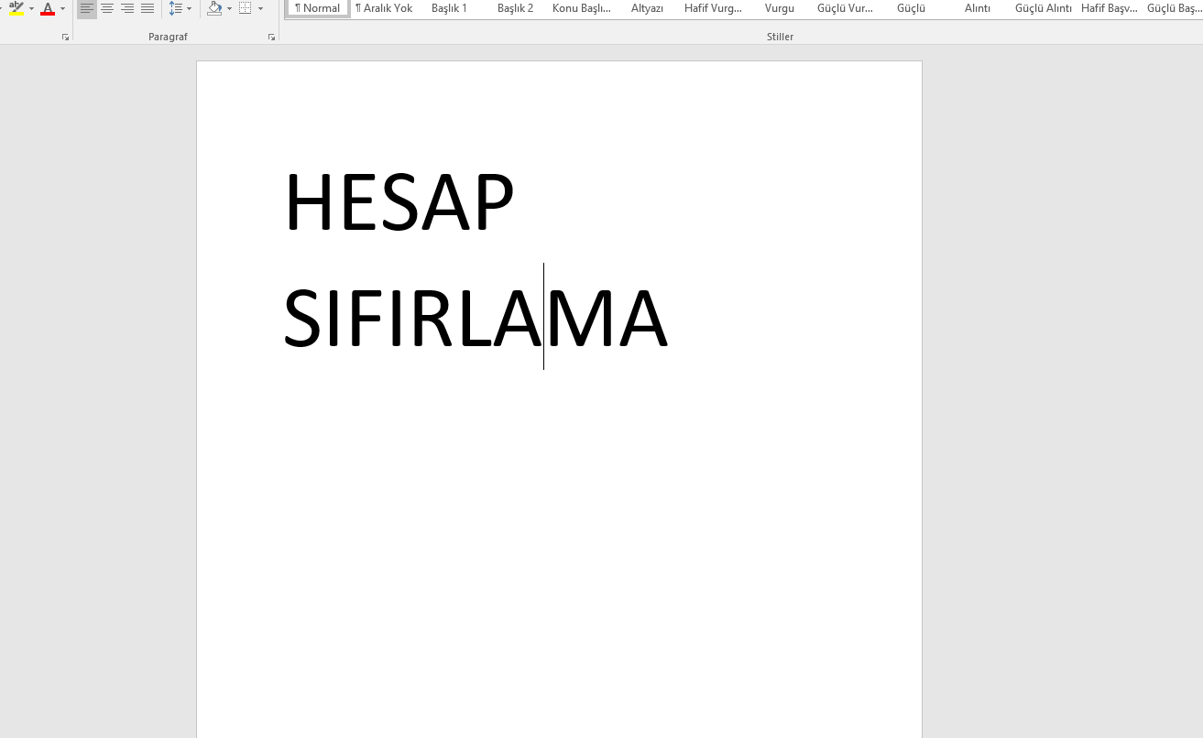This screenshot has width=1203, height=738.
Task: Apply yellow text highlight color
Action: (16, 8)
